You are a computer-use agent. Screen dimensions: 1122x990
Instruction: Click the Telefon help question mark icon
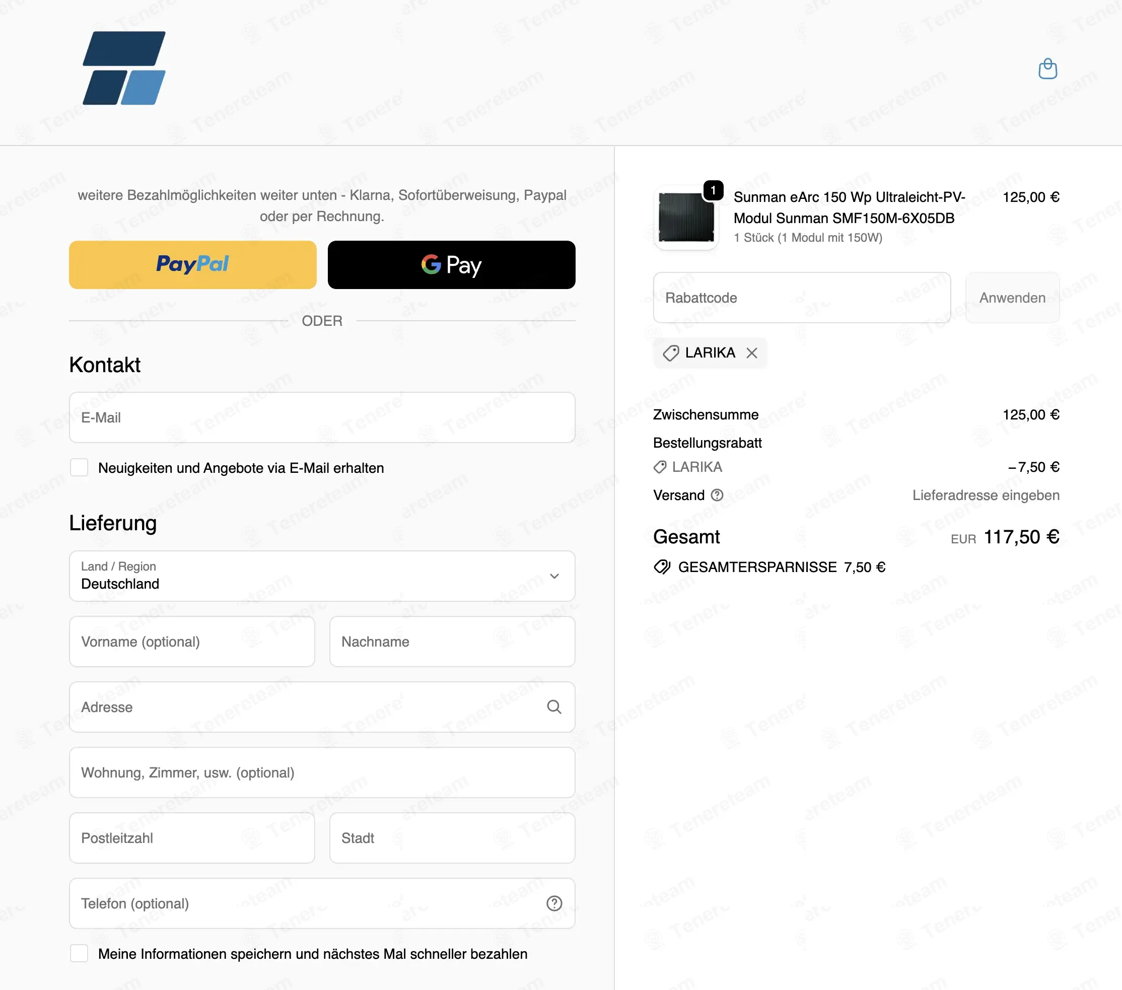pyautogui.click(x=554, y=903)
